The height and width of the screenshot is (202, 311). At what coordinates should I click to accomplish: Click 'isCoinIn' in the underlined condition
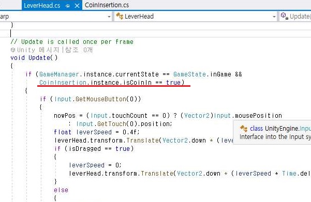point(137,82)
